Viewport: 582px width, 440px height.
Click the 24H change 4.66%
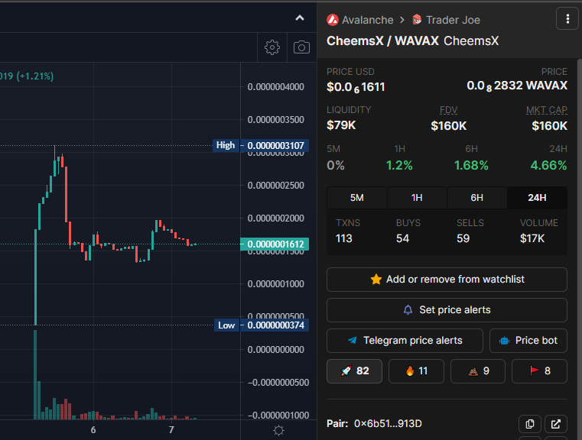[x=548, y=165]
